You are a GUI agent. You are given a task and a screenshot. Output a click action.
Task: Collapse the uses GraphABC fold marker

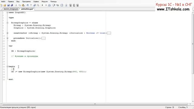pos(7,12)
